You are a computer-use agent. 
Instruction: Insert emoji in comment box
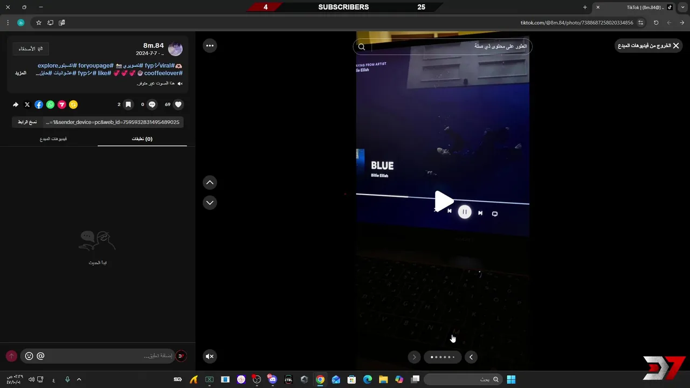tap(29, 356)
